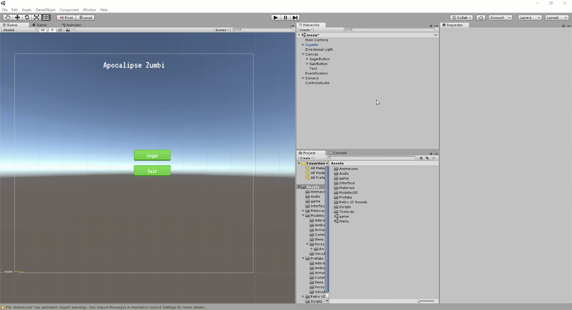Toggle scene audio speaker button
572x310 pixels.
pos(60,30)
